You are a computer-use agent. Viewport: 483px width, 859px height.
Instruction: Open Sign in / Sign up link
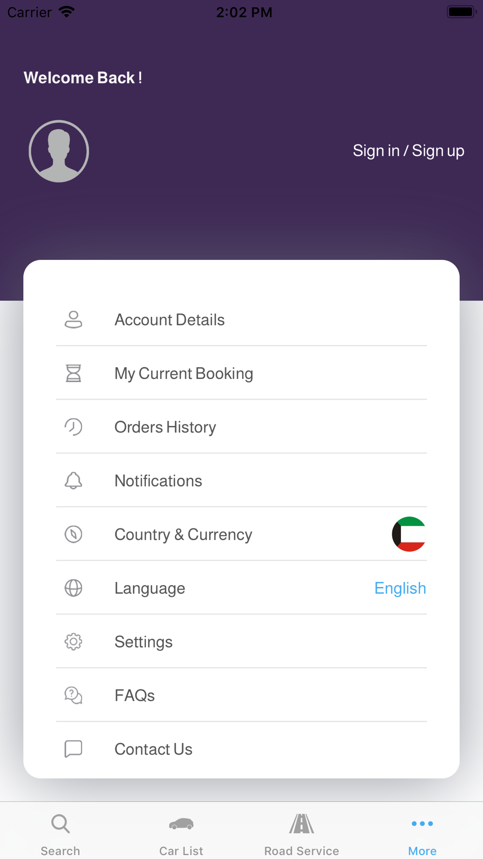408,151
